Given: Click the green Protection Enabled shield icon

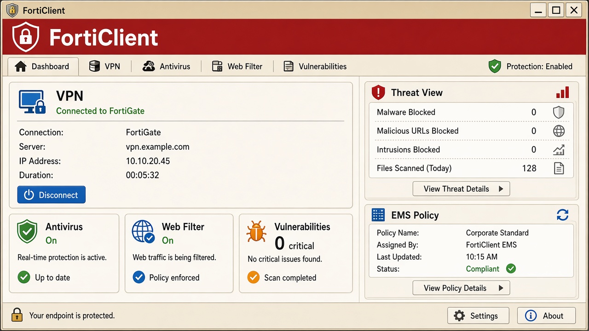Looking at the screenshot, I should pyautogui.click(x=495, y=66).
